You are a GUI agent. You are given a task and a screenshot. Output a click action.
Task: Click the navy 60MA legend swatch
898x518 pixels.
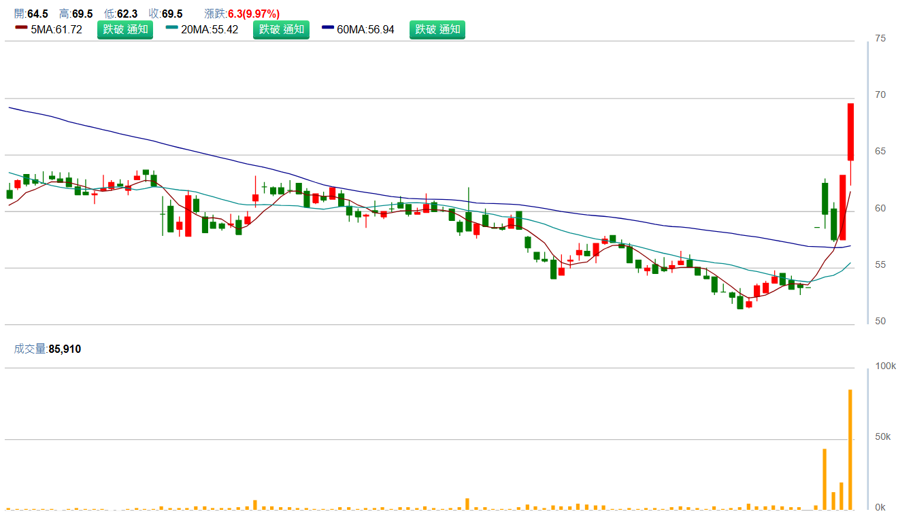coord(329,28)
